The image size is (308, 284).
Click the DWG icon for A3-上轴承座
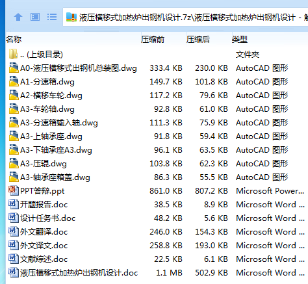click(x=14, y=136)
